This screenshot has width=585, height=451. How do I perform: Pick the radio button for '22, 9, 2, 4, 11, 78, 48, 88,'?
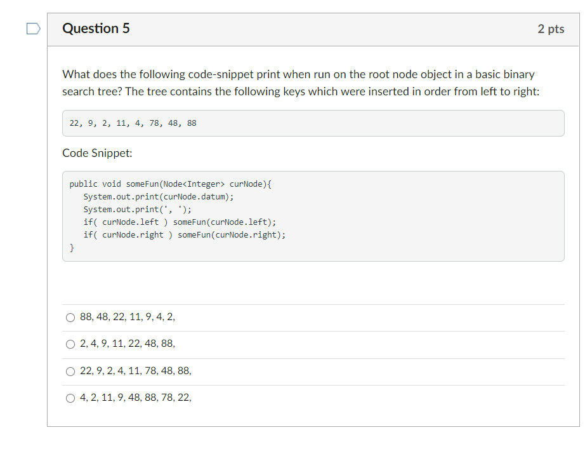point(70,372)
